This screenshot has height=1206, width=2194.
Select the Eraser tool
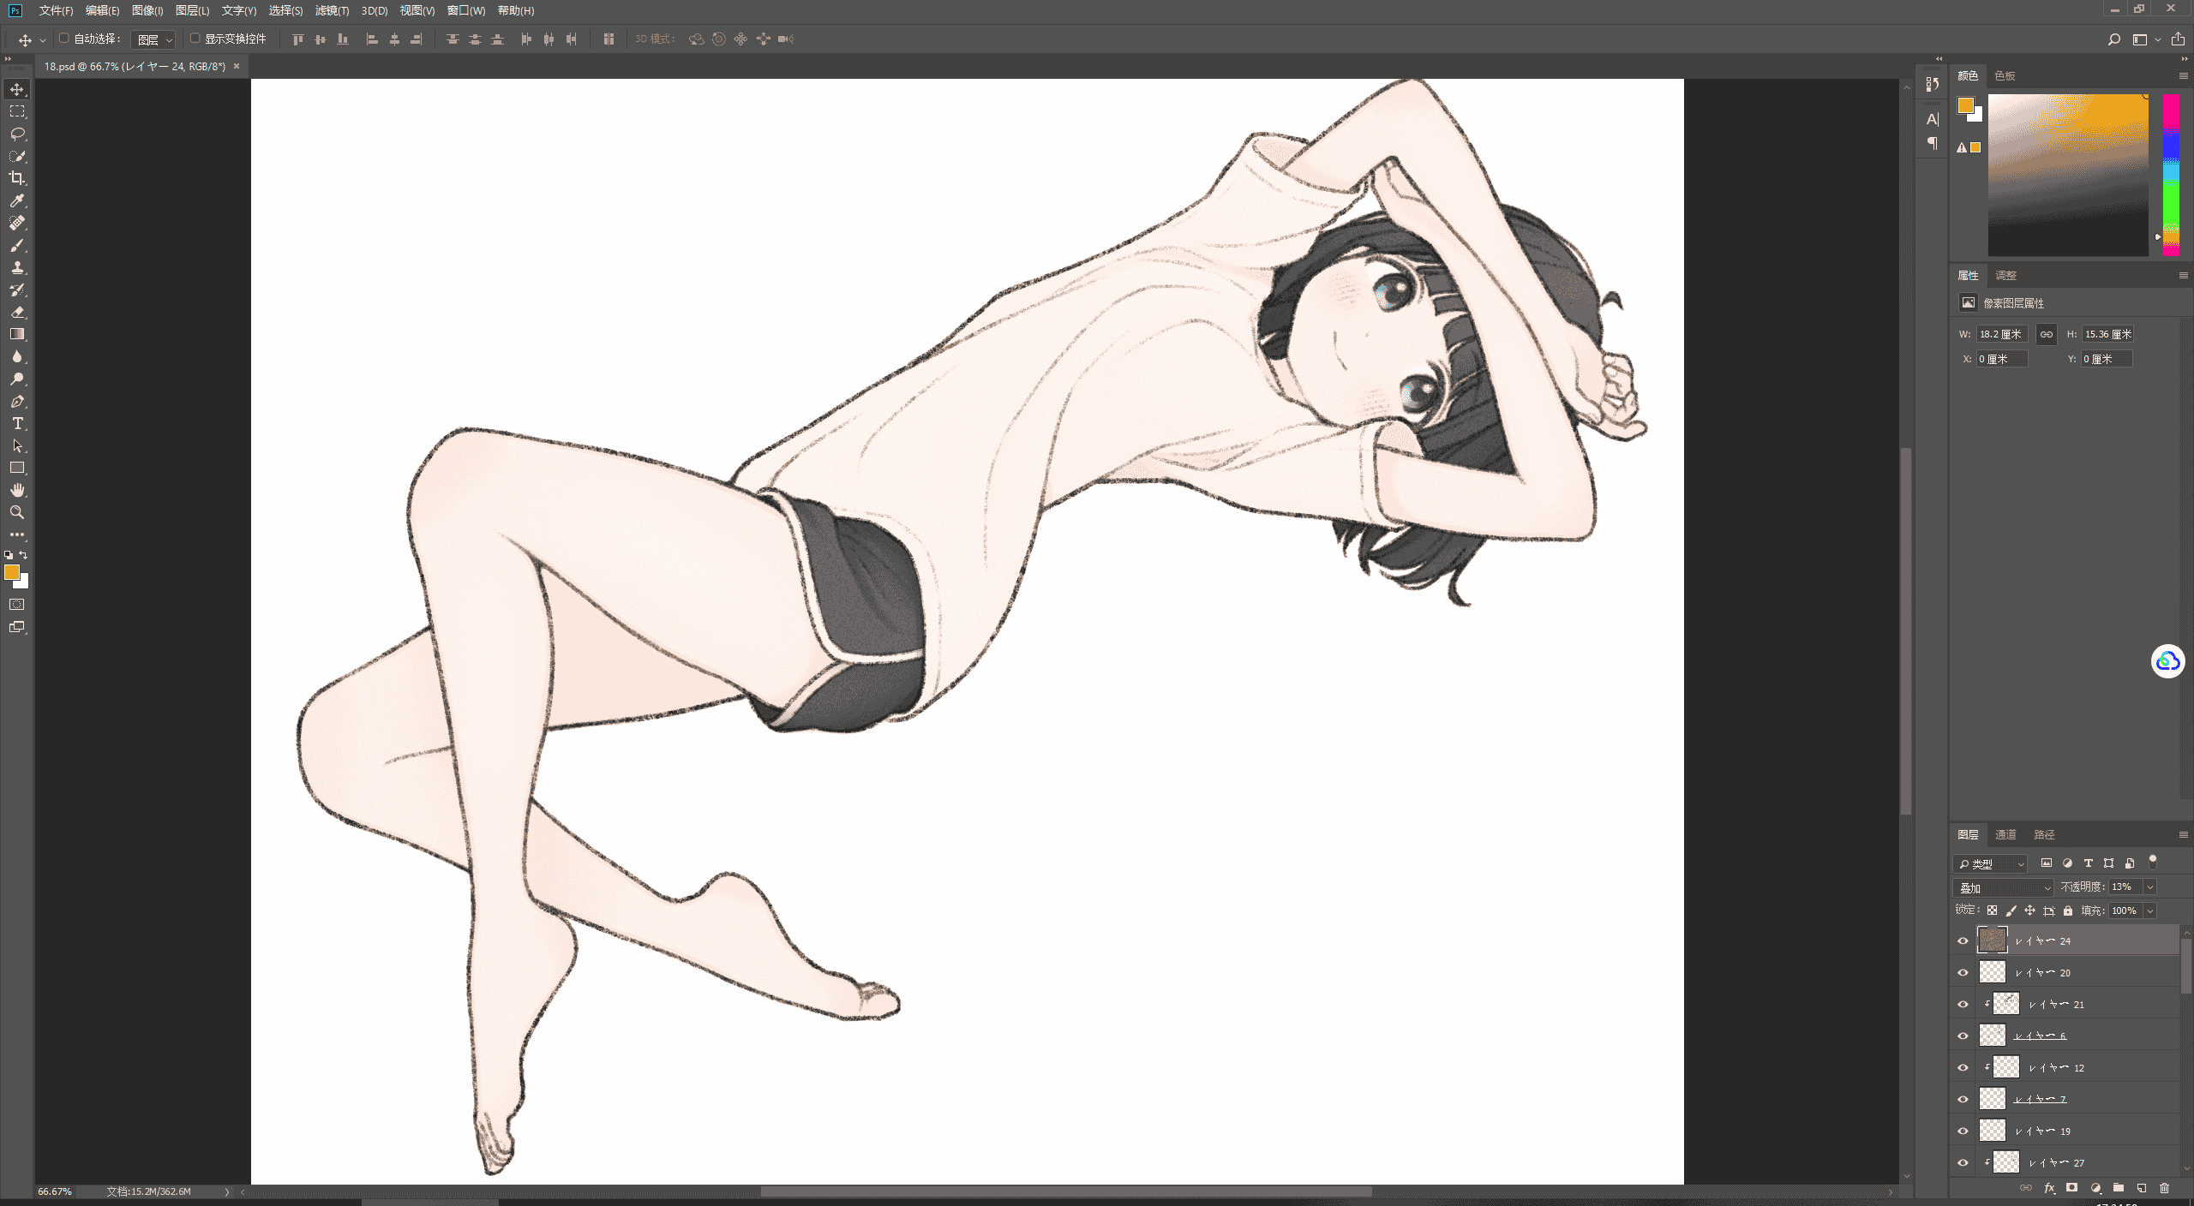pyautogui.click(x=17, y=312)
